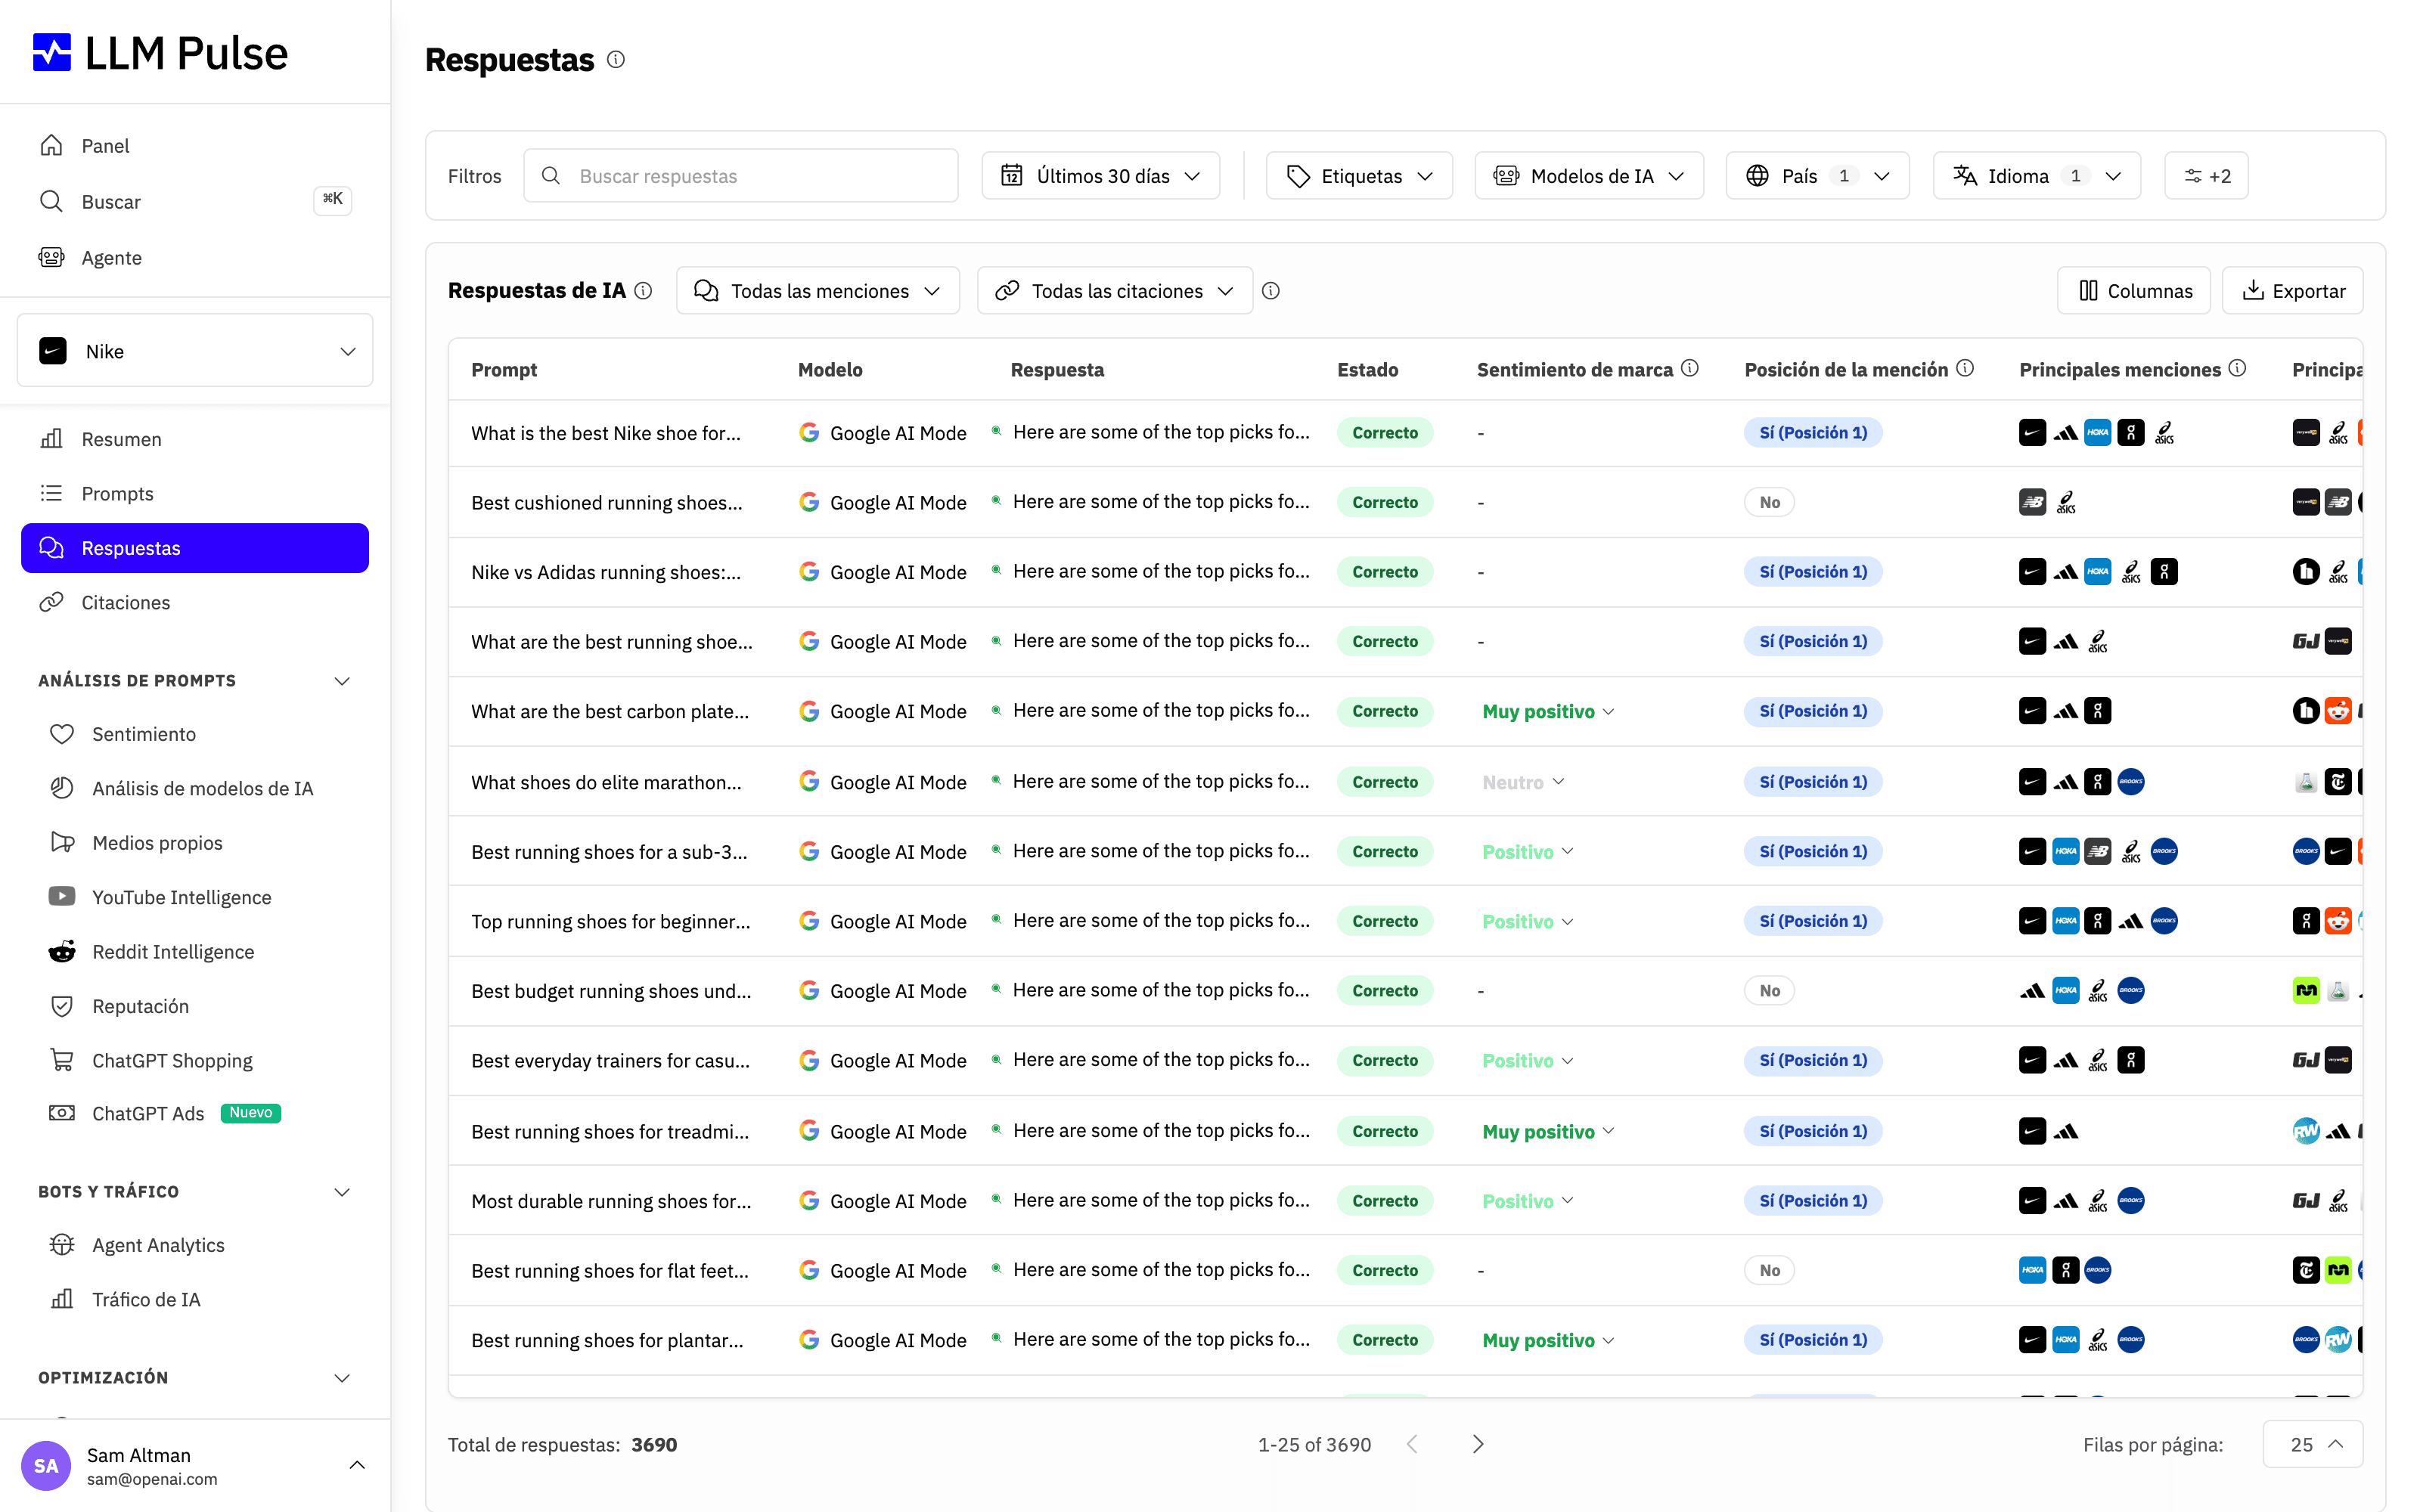Click the Sentimiento heart icon
The image size is (2420, 1512).
tap(62, 734)
